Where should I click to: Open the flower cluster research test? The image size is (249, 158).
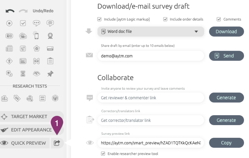(x=30, y=98)
